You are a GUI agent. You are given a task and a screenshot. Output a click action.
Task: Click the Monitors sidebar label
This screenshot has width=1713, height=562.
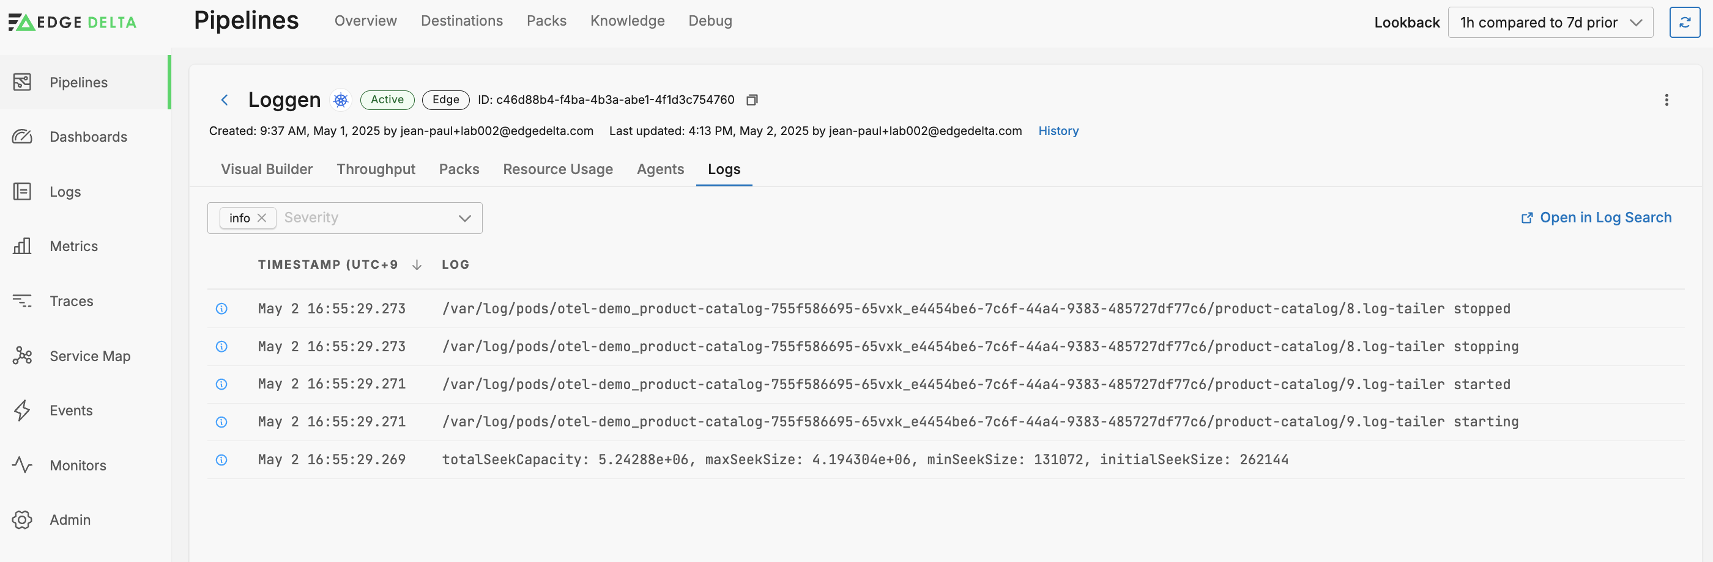coord(78,465)
